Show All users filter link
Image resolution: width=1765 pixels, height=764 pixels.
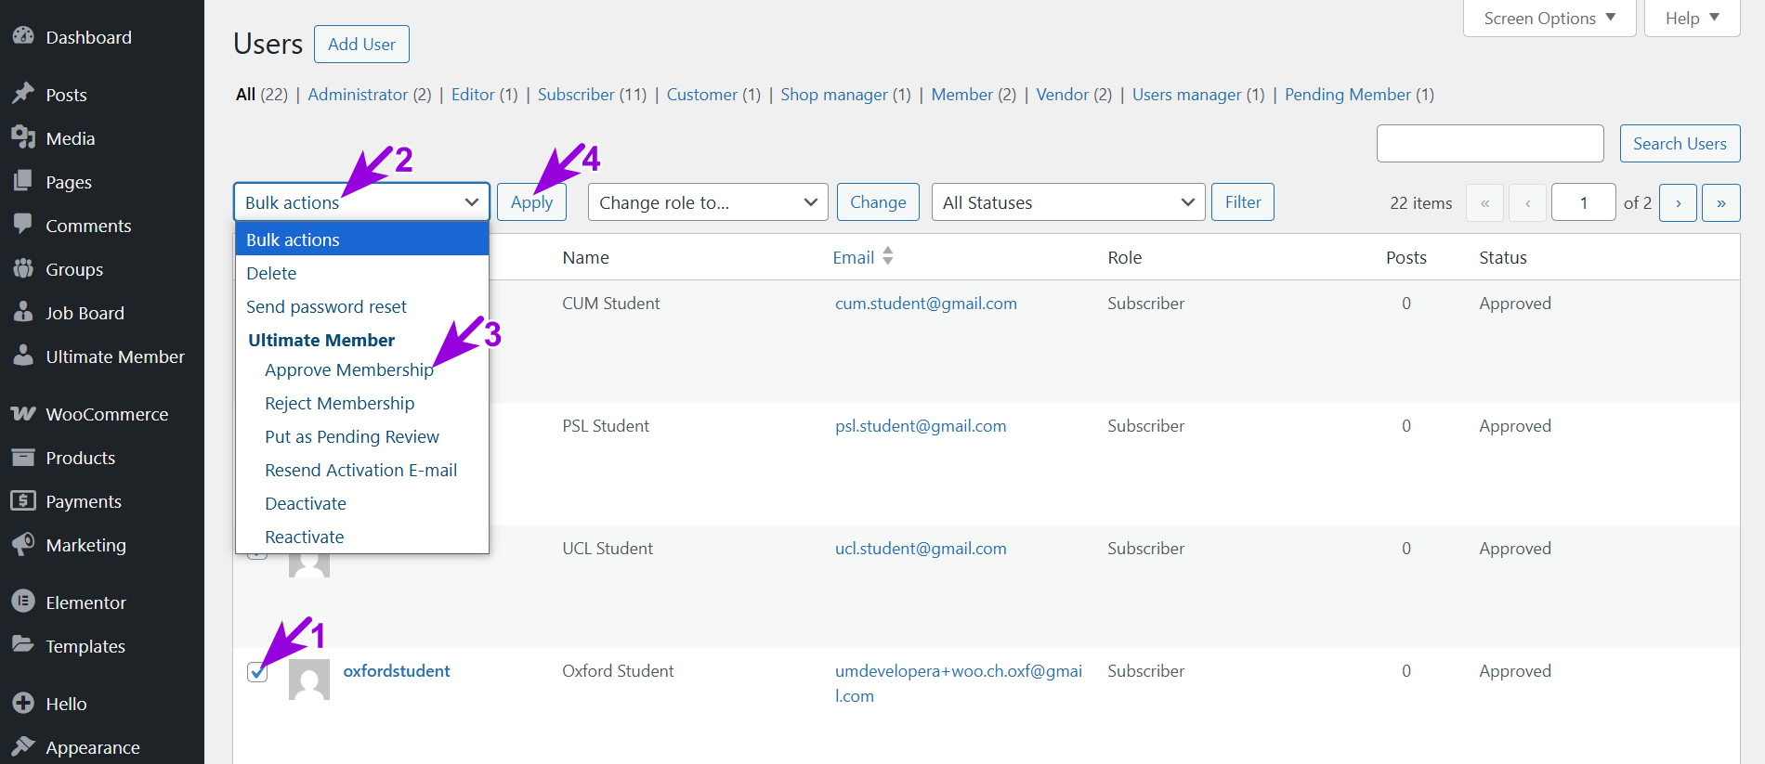point(245,94)
